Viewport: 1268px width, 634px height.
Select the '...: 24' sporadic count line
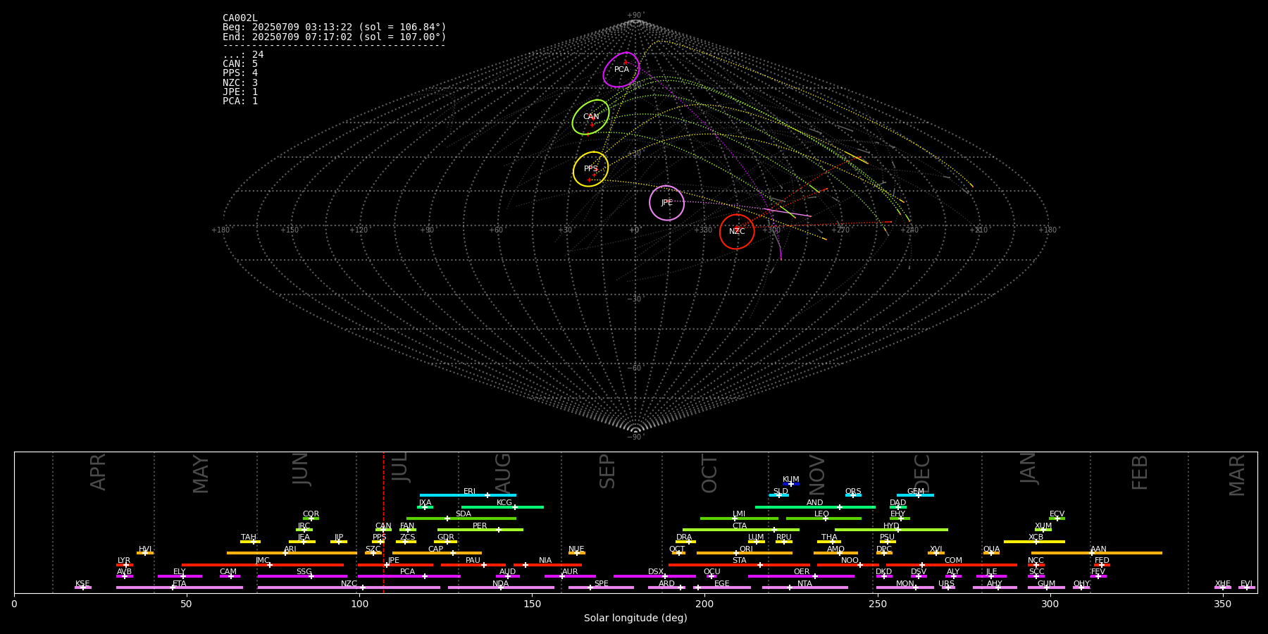[243, 55]
